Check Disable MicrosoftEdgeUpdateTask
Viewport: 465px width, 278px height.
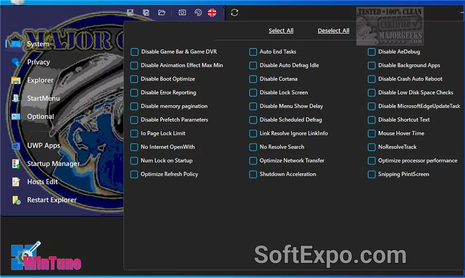click(x=372, y=106)
